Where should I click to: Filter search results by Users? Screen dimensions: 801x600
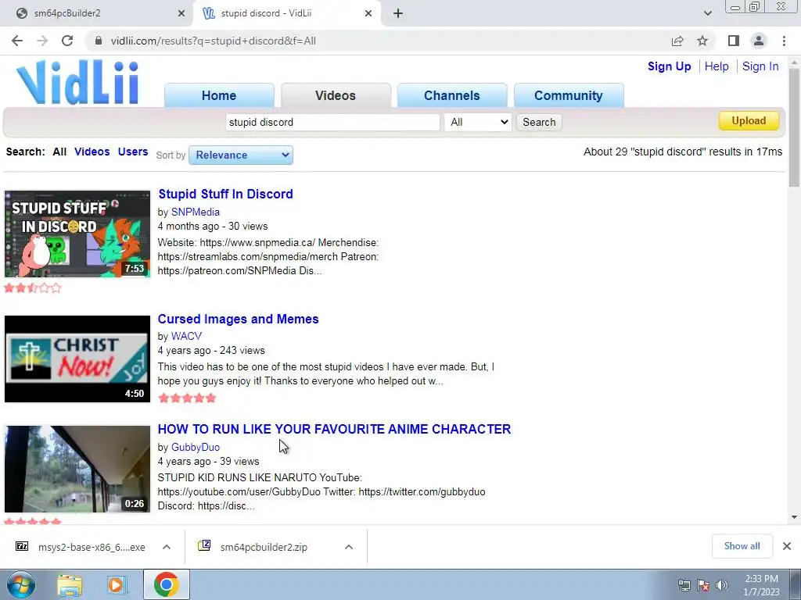click(133, 152)
